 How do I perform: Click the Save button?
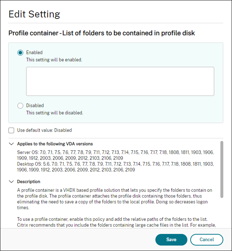tap(171, 240)
